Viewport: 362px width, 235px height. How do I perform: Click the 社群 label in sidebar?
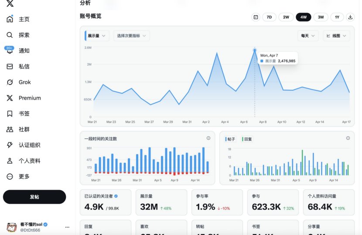coord(24,129)
